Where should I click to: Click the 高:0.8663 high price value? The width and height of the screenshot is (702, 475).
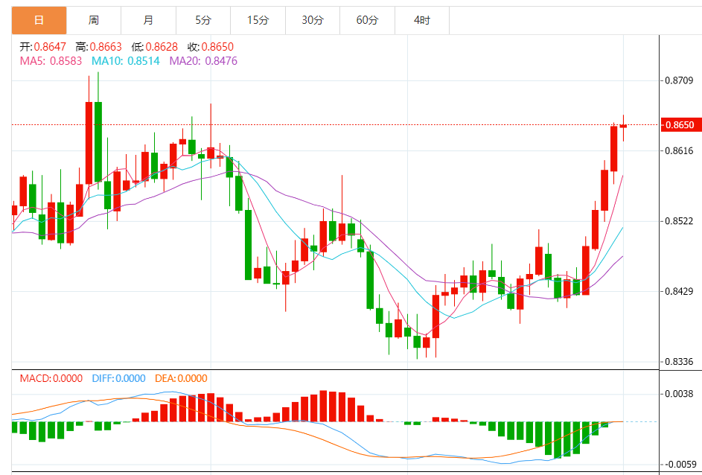click(x=98, y=47)
